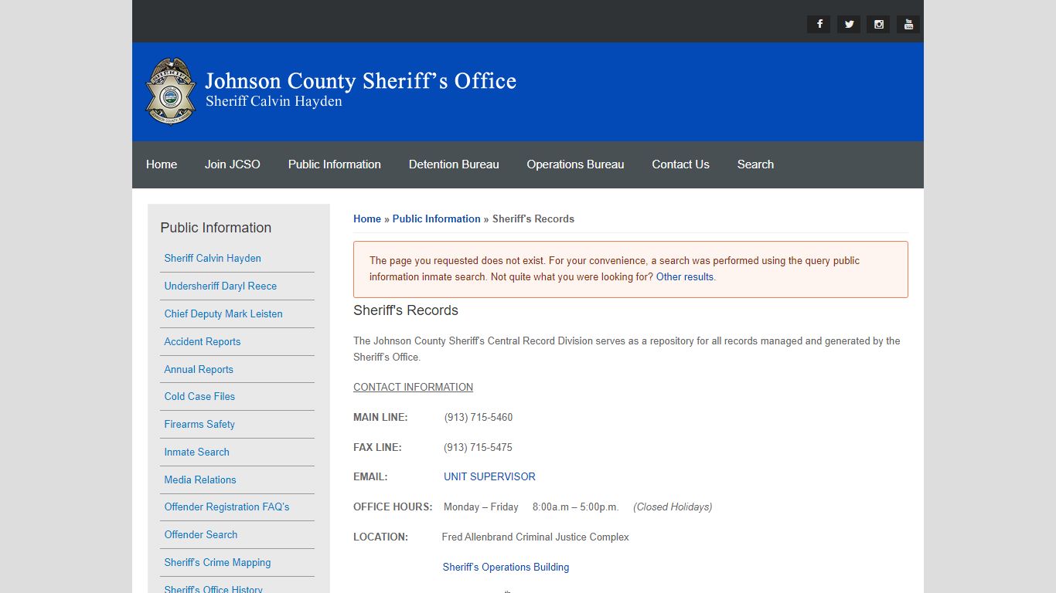The height and width of the screenshot is (593, 1056).
Task: Select main line number (913) 715-5460
Action: click(x=479, y=417)
